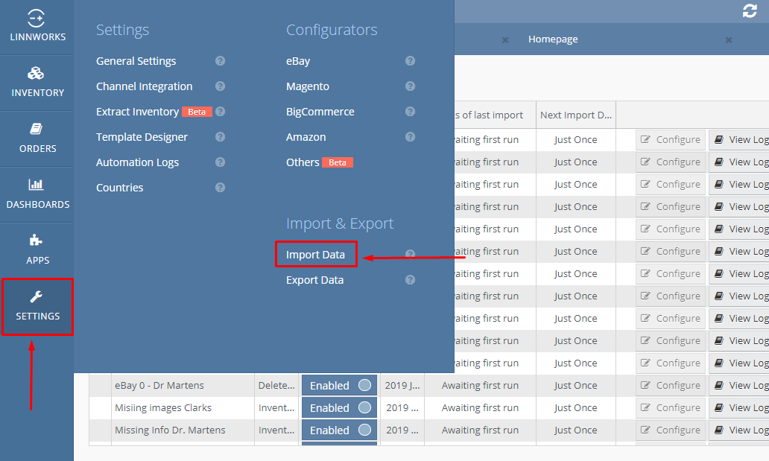Image resolution: width=769 pixels, height=461 pixels.
Task: Click the Delete... type cell for eBay 0
Action: 276,386
